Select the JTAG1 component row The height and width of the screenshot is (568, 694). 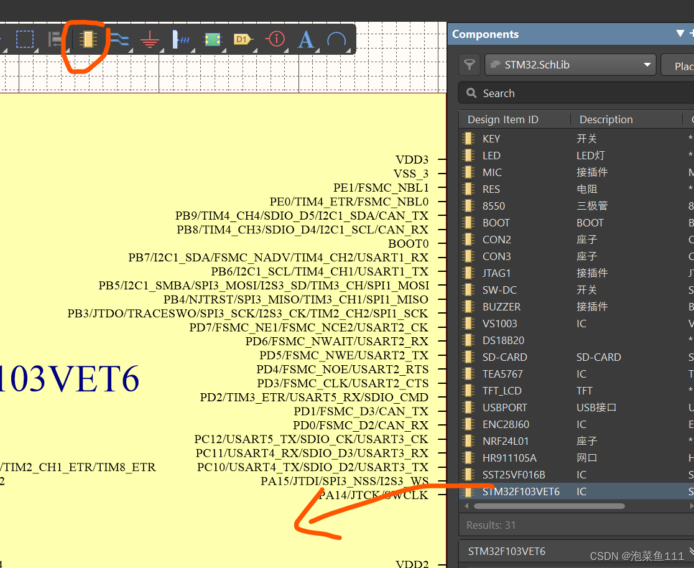click(576, 273)
